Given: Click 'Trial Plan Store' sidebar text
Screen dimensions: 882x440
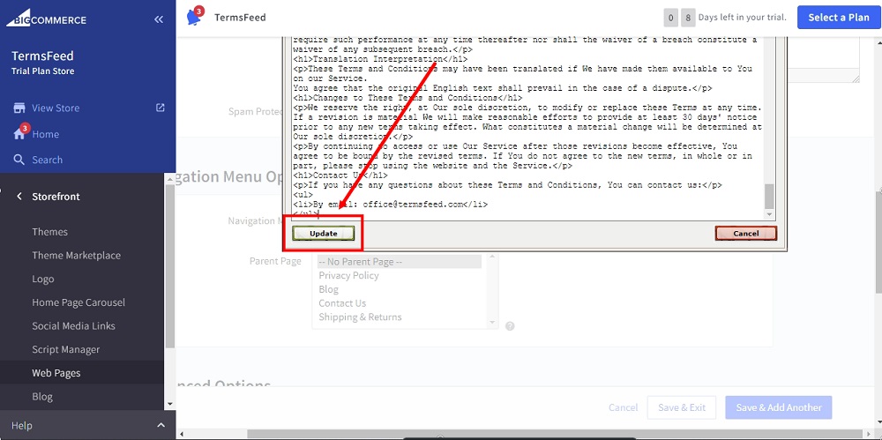Looking at the screenshot, I should pos(42,71).
